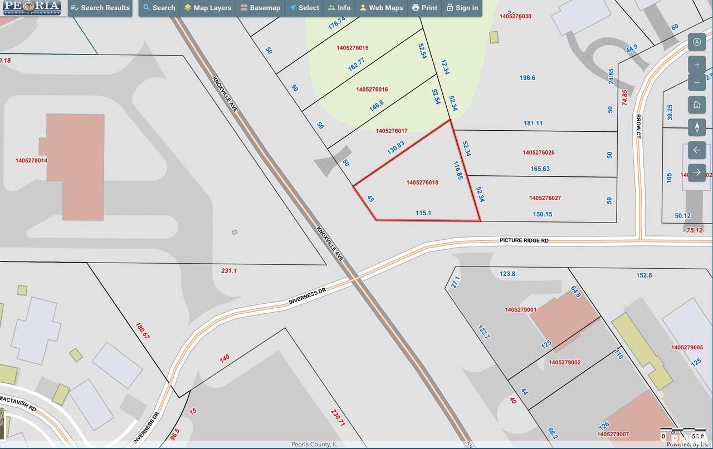This screenshot has height=449, width=713.
Task: Expand the Web Maps menu
Action: coord(381,8)
